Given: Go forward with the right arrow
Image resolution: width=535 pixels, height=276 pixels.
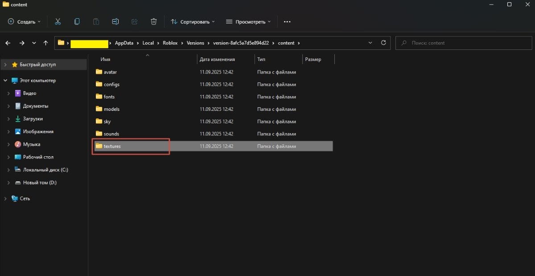Looking at the screenshot, I should pos(22,43).
